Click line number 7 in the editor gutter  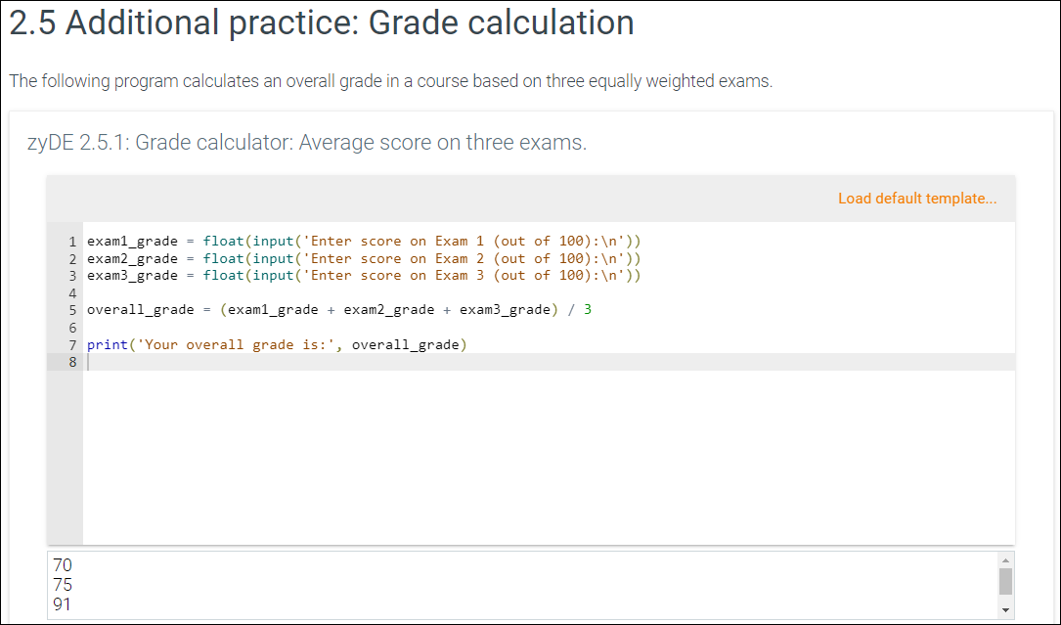(x=72, y=344)
